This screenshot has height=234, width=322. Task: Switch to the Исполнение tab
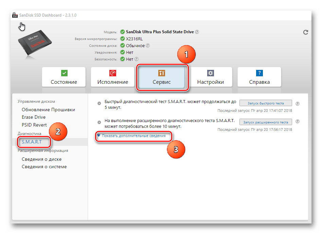112,77
